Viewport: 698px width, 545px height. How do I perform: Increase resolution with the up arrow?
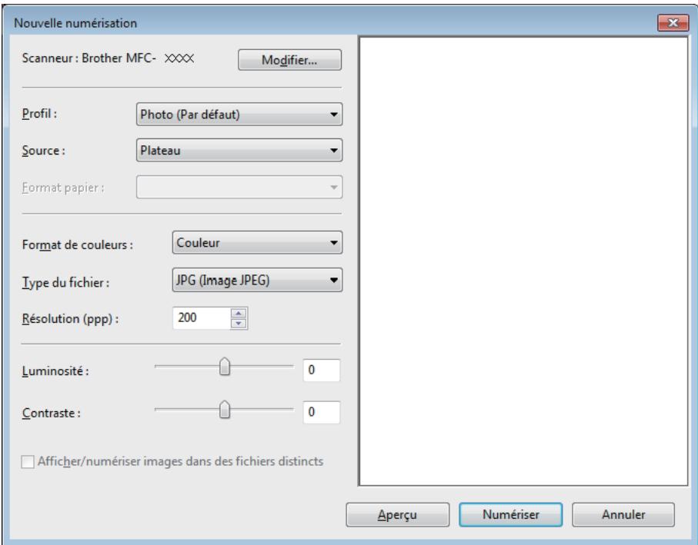coord(239,313)
